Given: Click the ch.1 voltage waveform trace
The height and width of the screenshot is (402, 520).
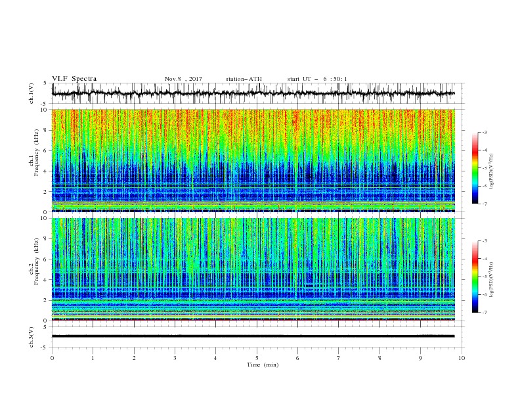Looking at the screenshot, I should (253, 93).
